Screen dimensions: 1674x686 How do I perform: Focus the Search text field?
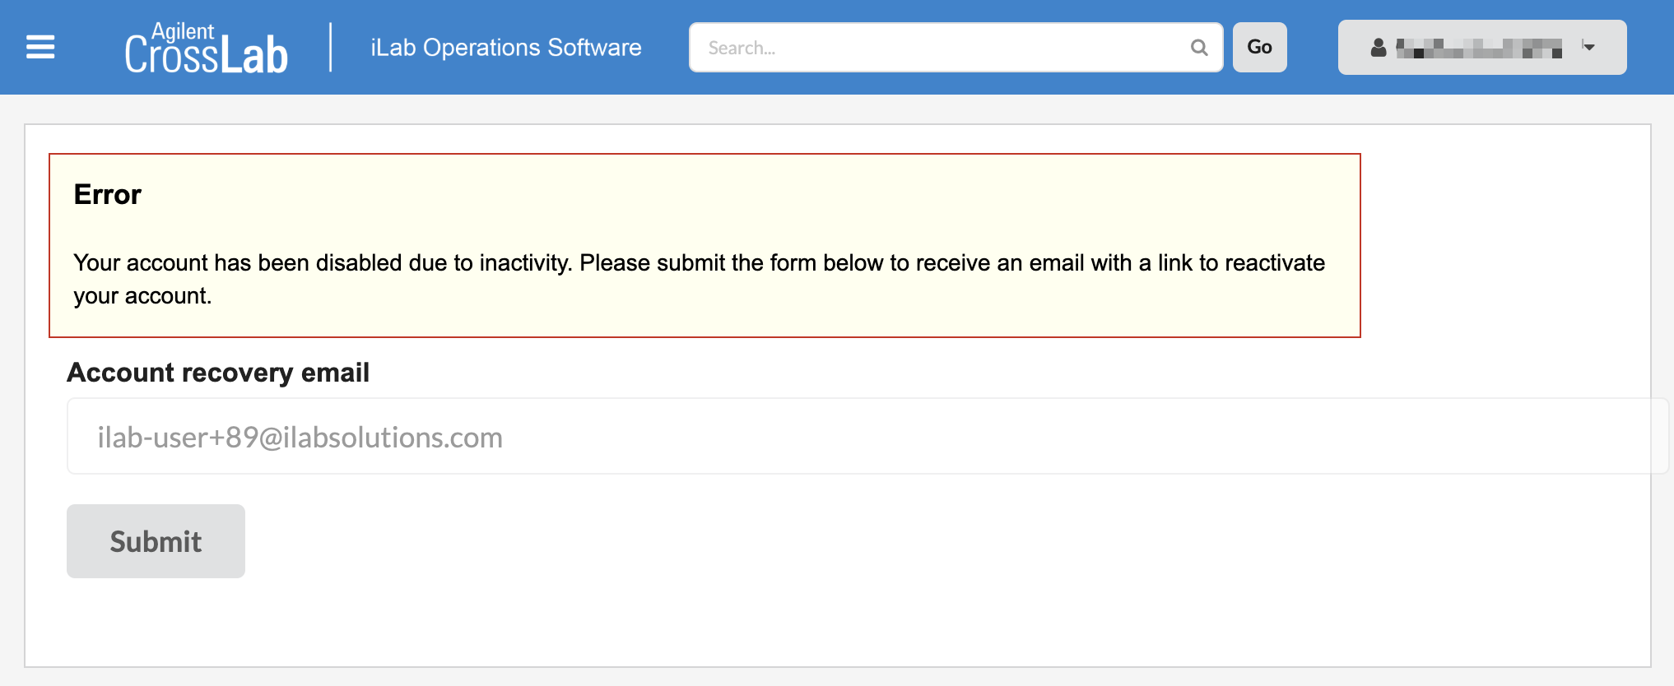[938, 48]
